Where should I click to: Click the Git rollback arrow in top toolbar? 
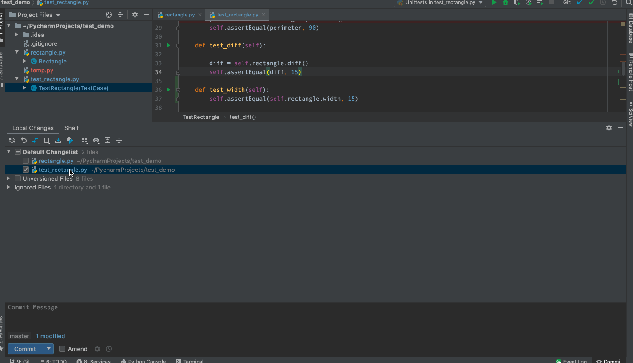coord(615,3)
